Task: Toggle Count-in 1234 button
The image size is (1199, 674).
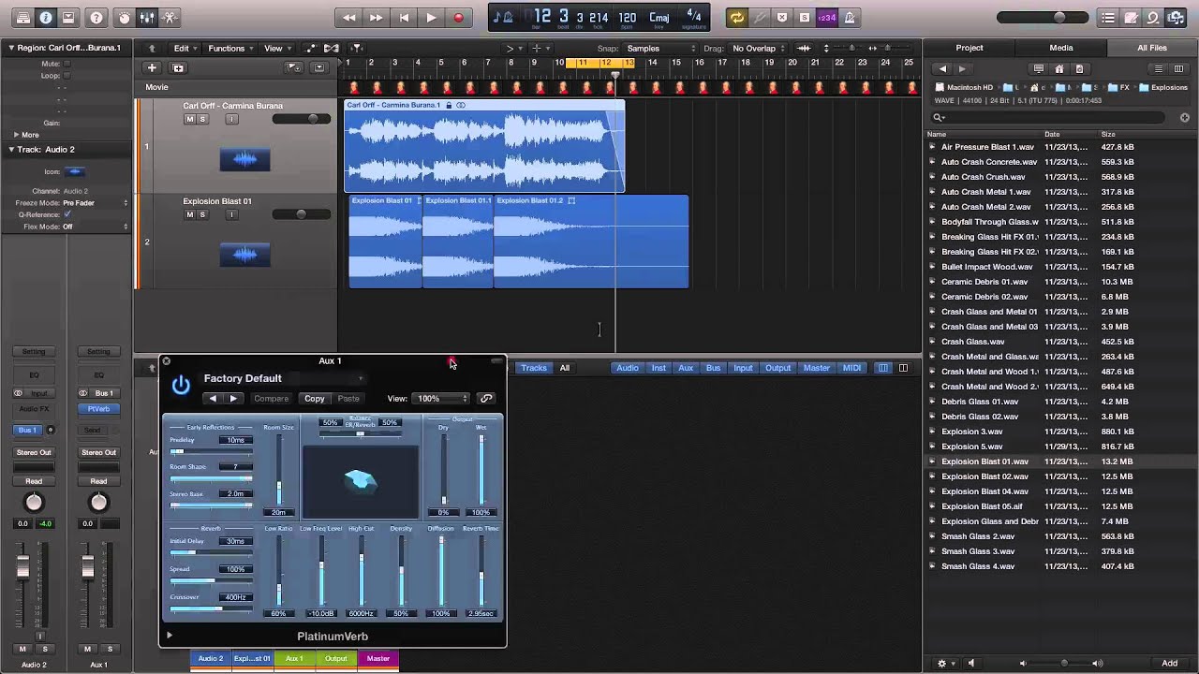Action: [827, 18]
